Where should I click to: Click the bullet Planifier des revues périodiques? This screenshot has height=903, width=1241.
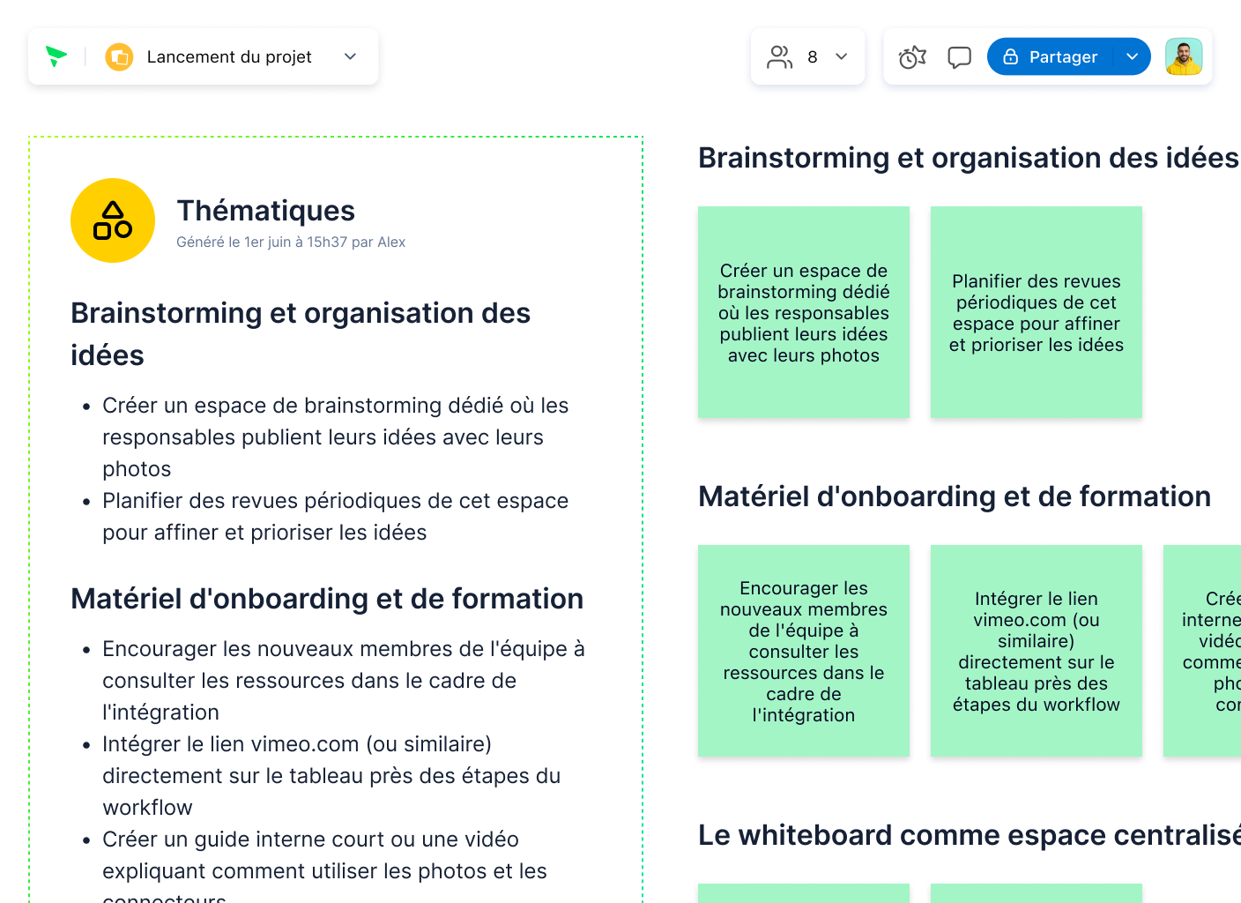pos(335,517)
